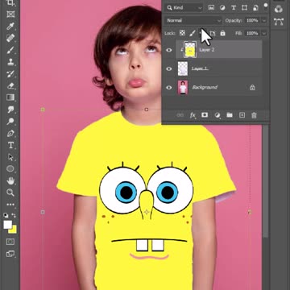This screenshot has width=290, height=290.
Task: Open the Channels panel icon
Action: pos(279,9)
